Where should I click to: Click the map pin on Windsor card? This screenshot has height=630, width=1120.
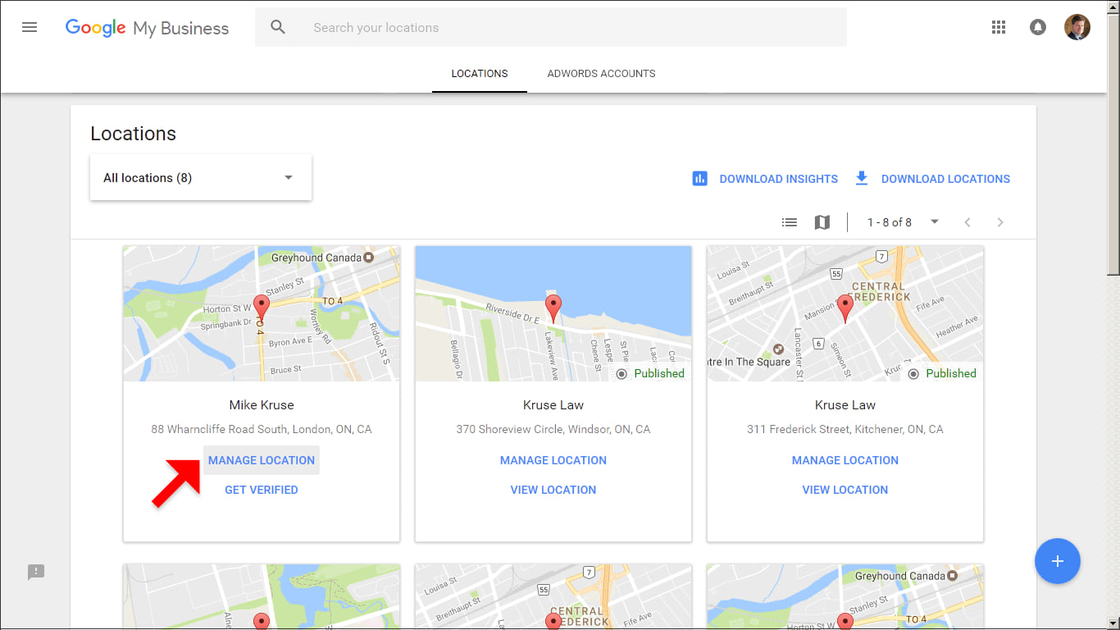tap(553, 308)
